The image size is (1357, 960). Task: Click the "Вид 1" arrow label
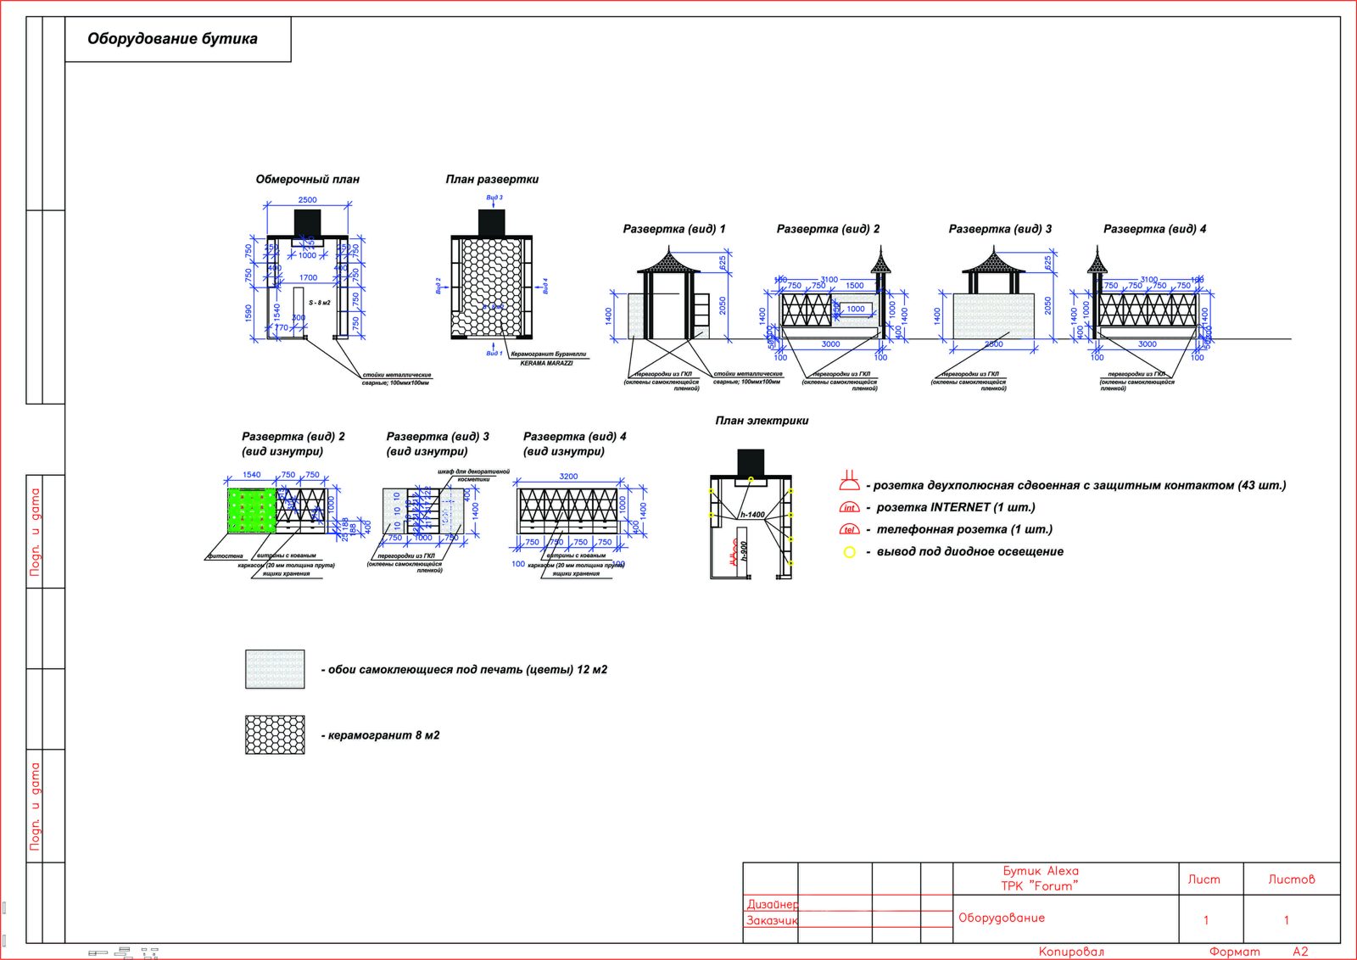click(x=494, y=353)
